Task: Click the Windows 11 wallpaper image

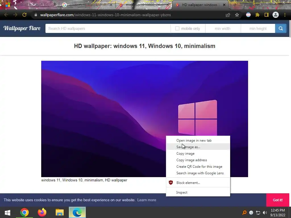Action: 145,119
